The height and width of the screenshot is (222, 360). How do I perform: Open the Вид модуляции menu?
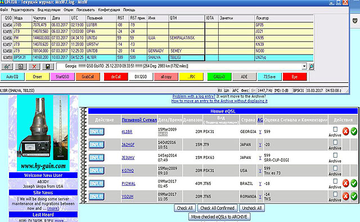[49, 10]
